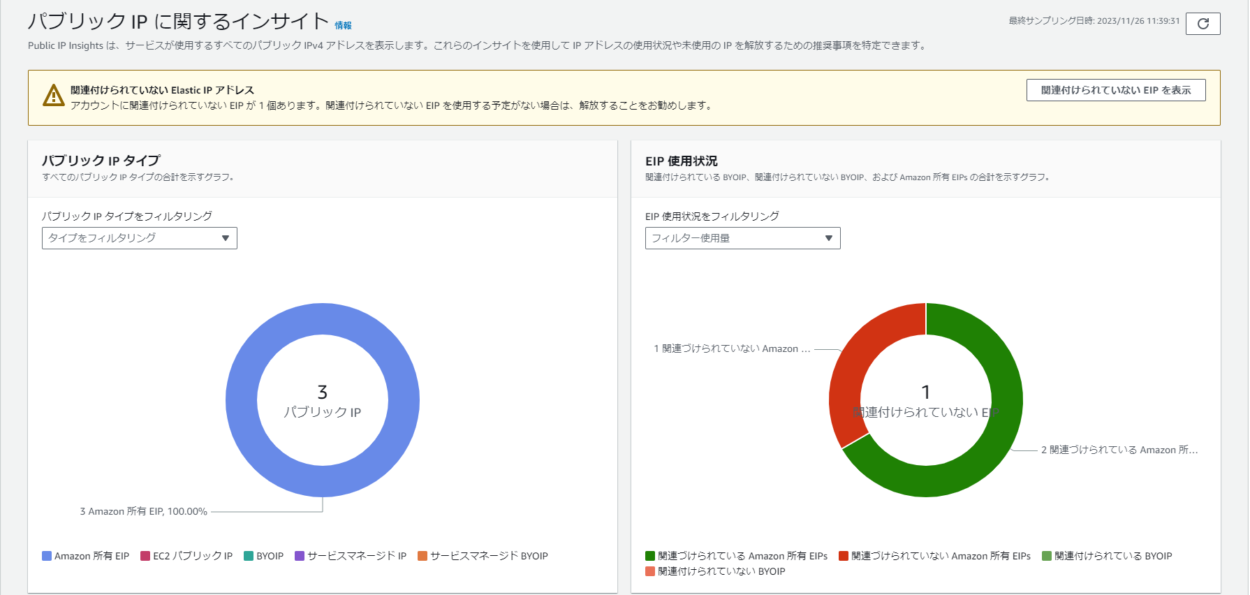
Task: Click the EIP 使用状況 panel heading
Action: pyautogui.click(x=682, y=161)
